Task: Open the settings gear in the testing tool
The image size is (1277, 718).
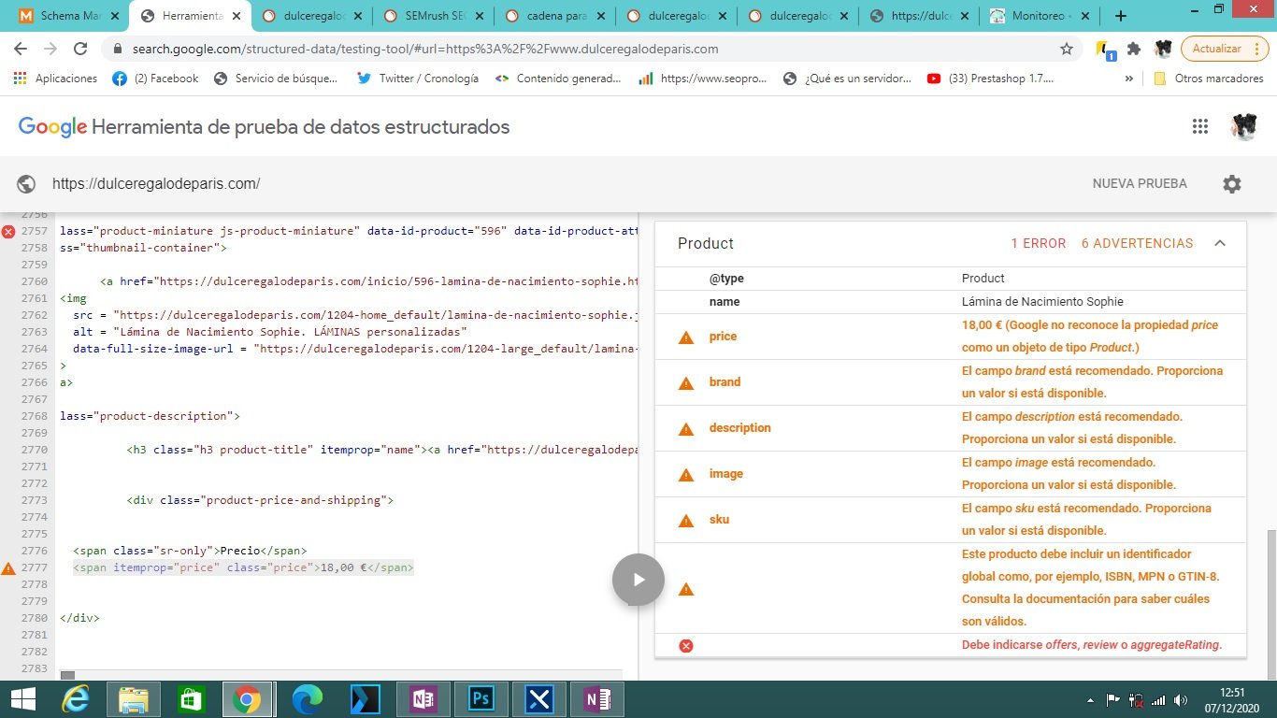Action: click(1232, 184)
